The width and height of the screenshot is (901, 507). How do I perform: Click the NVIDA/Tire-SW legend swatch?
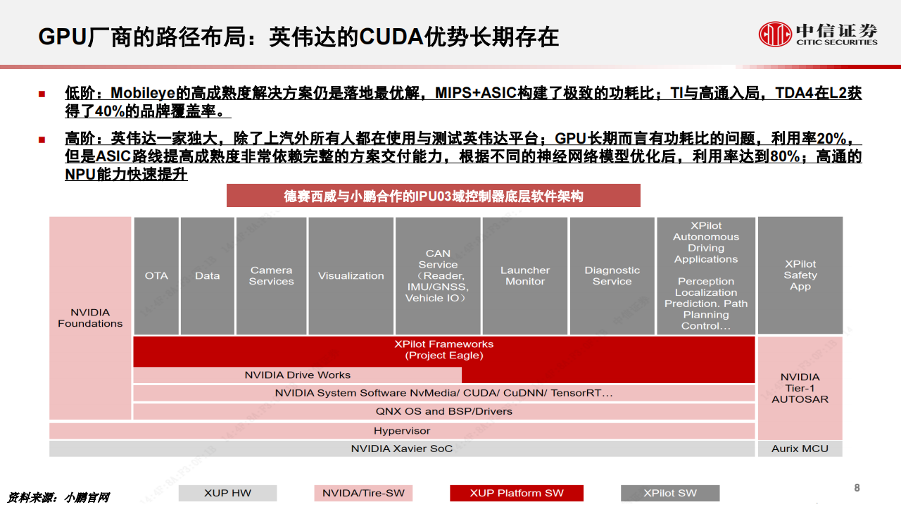pyautogui.click(x=364, y=493)
